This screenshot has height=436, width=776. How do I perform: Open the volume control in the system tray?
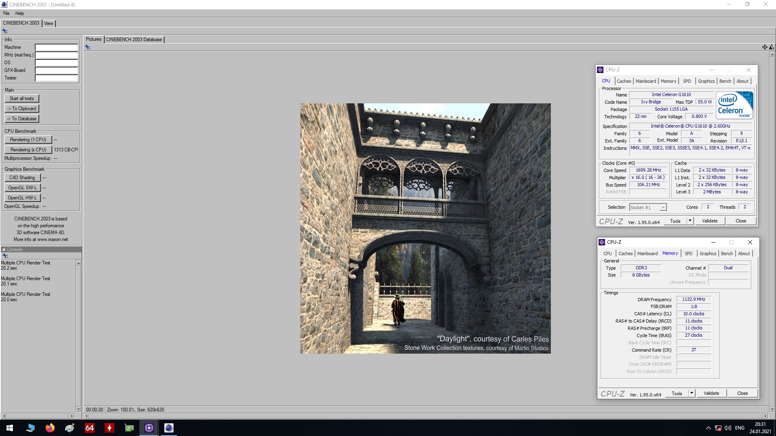(x=728, y=428)
